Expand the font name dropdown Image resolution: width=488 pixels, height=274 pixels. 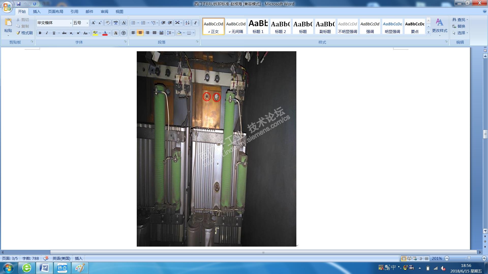pos(71,23)
